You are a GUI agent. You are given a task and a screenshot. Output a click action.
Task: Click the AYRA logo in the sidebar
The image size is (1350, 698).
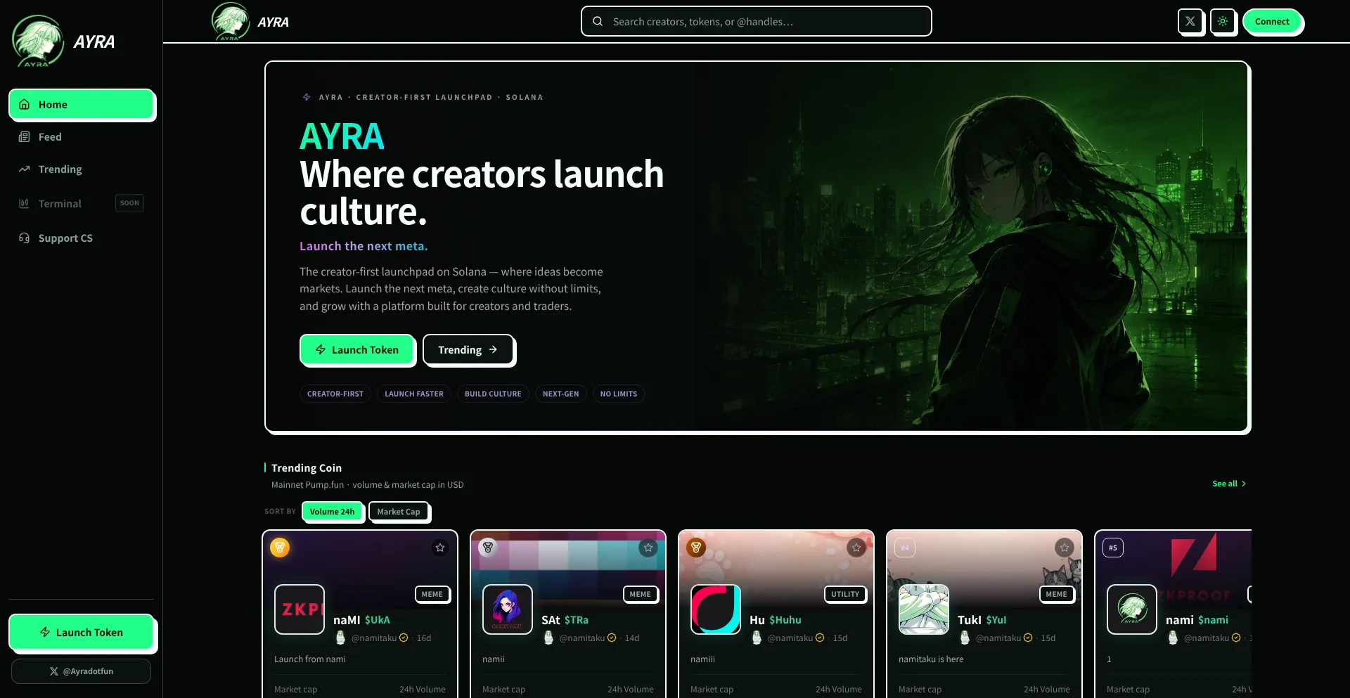[63, 41]
